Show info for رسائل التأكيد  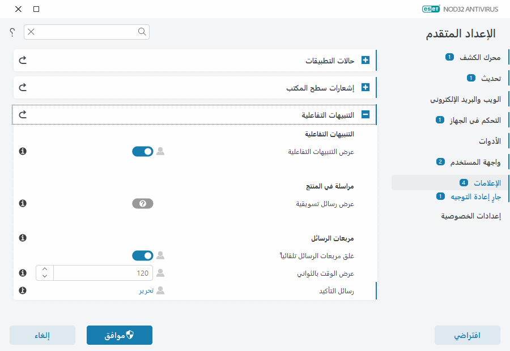tap(23, 290)
